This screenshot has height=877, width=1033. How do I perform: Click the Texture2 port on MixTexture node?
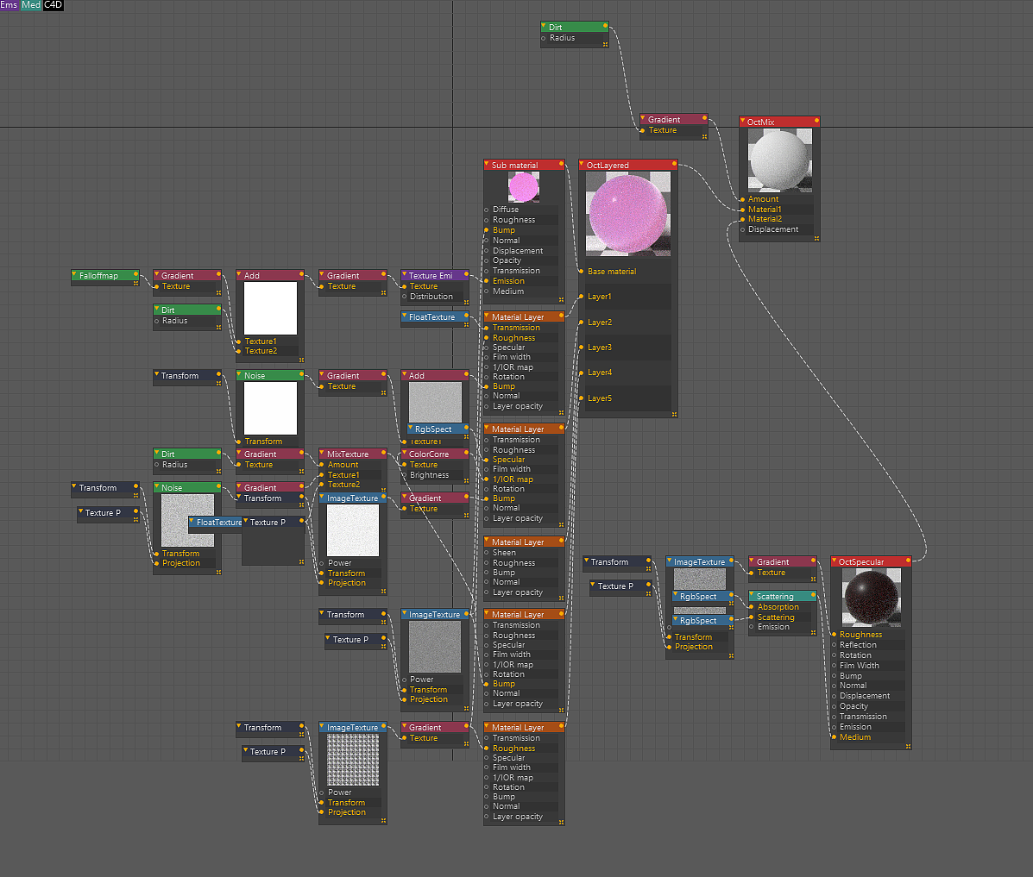click(x=322, y=485)
